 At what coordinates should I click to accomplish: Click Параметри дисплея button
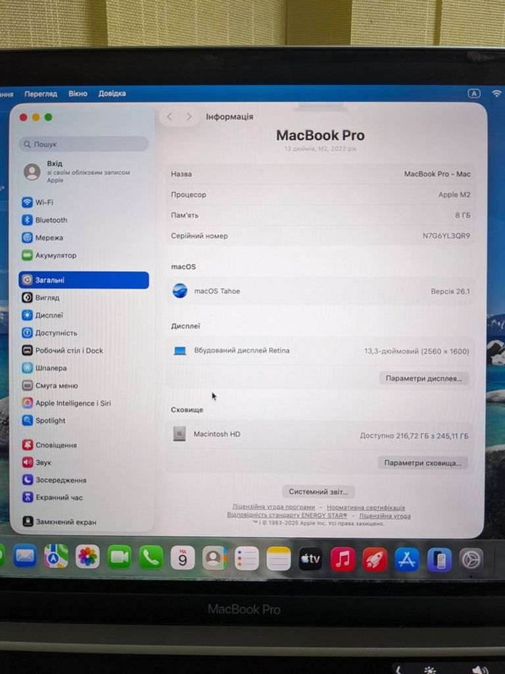424,378
